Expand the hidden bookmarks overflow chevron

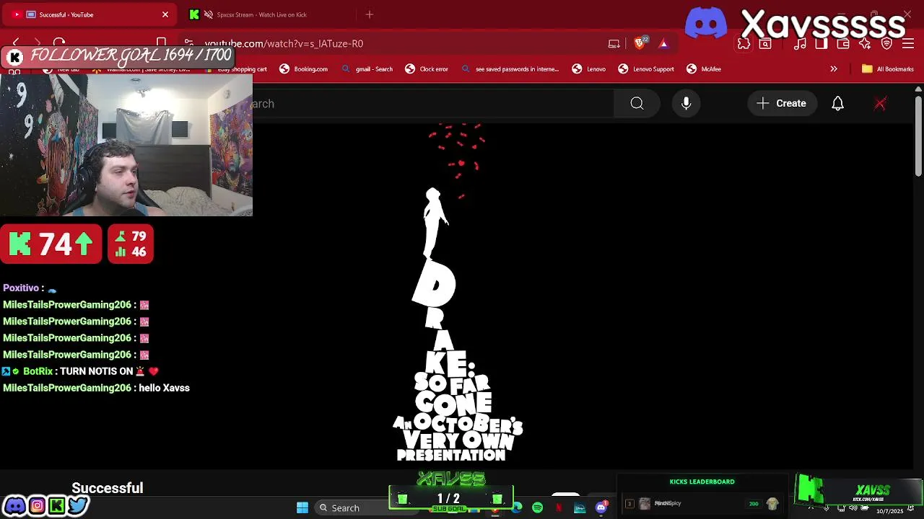(x=834, y=69)
